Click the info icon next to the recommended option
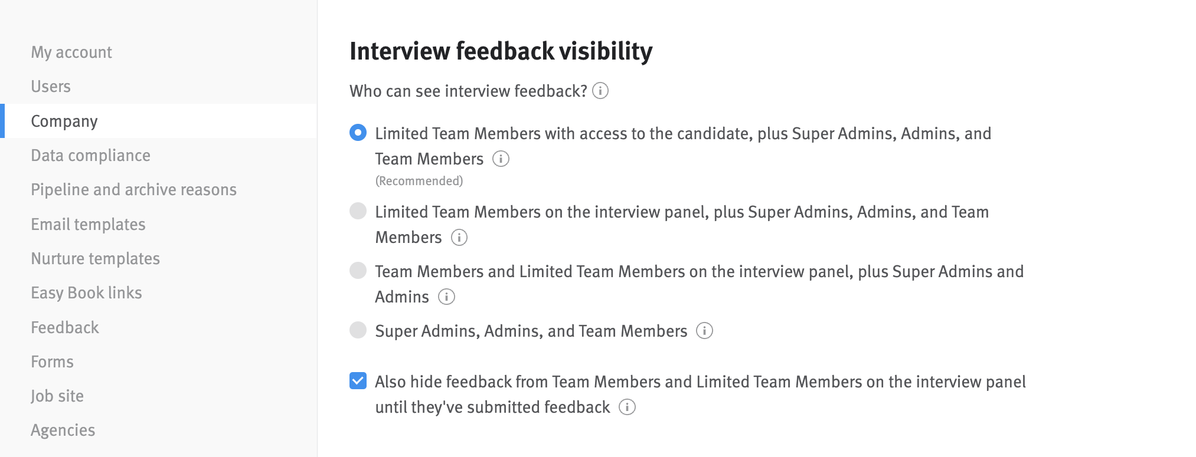Image resolution: width=1196 pixels, height=457 pixels. tap(500, 159)
